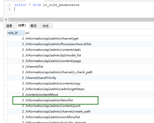Image resolution: width=154 pixels, height=123 pixels.
Task: Switch to the 概况 tab
Action: [35, 26]
